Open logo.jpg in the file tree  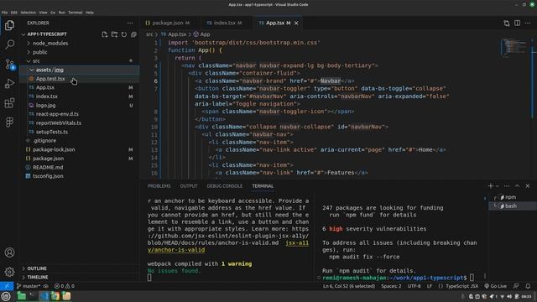click(80, 106)
